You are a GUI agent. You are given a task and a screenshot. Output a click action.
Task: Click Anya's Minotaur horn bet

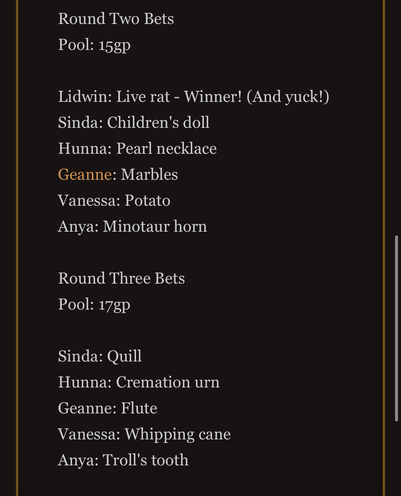(x=132, y=226)
